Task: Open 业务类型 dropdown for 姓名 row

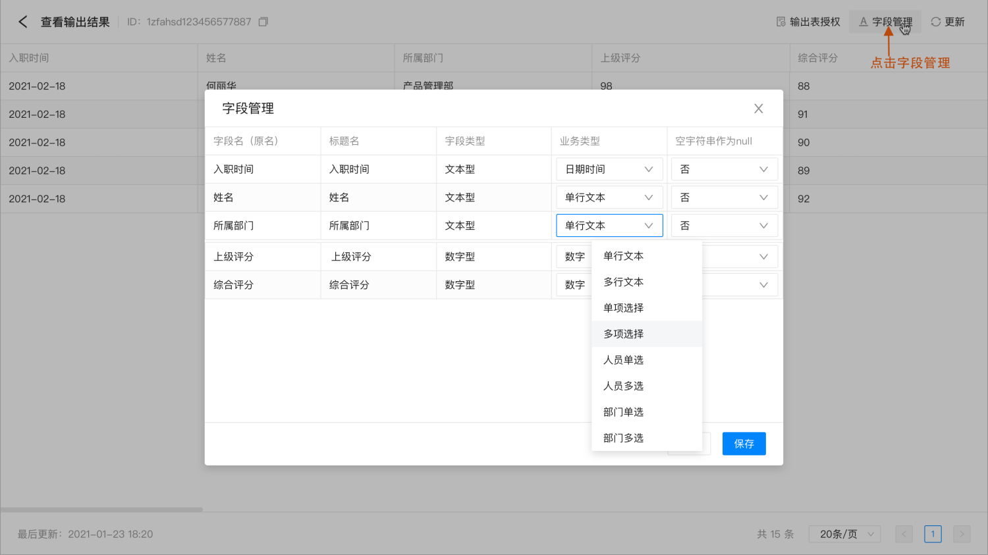Action: click(x=609, y=198)
